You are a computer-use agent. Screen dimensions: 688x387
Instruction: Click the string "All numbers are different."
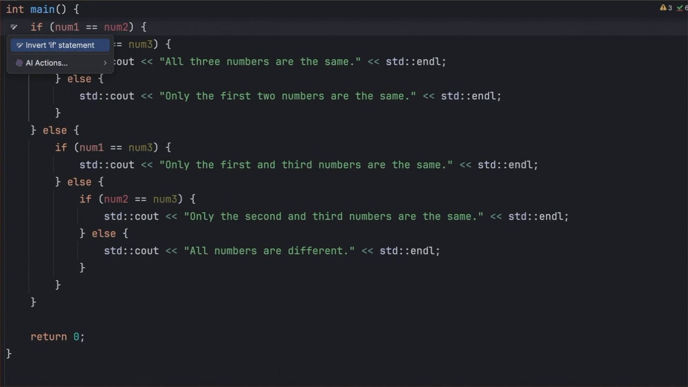click(x=269, y=250)
